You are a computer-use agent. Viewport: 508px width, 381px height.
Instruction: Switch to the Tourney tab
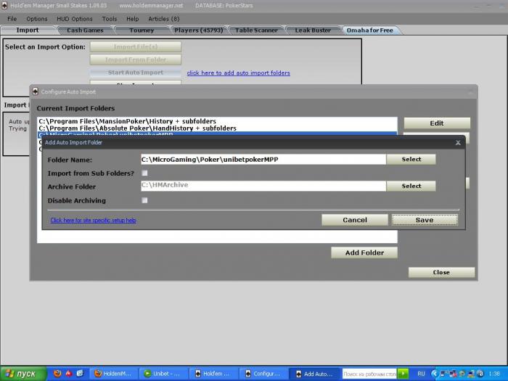click(x=142, y=30)
